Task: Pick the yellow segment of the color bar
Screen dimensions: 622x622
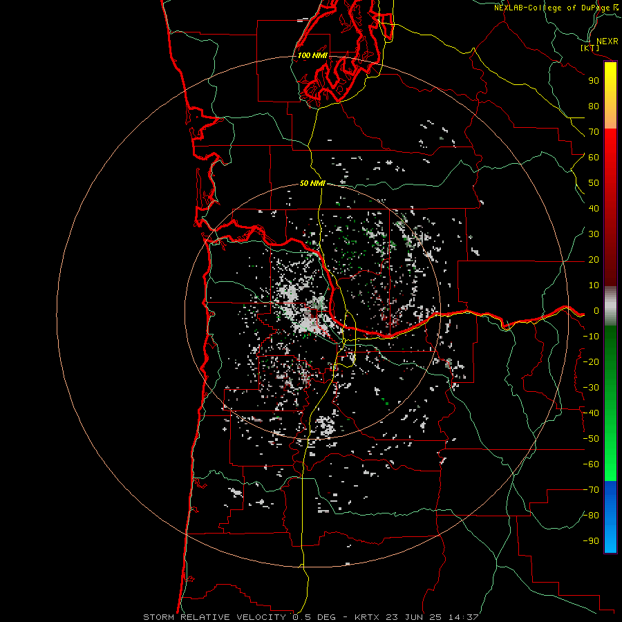Action: coord(610,95)
